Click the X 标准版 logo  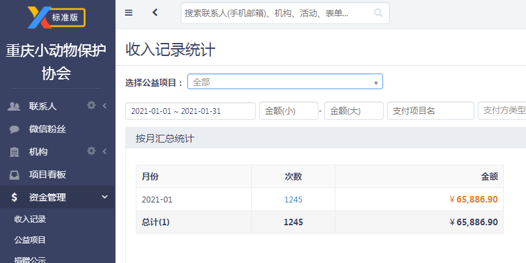(x=56, y=18)
